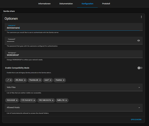Click the Allowed Hosts combo box field

coord(74,107)
